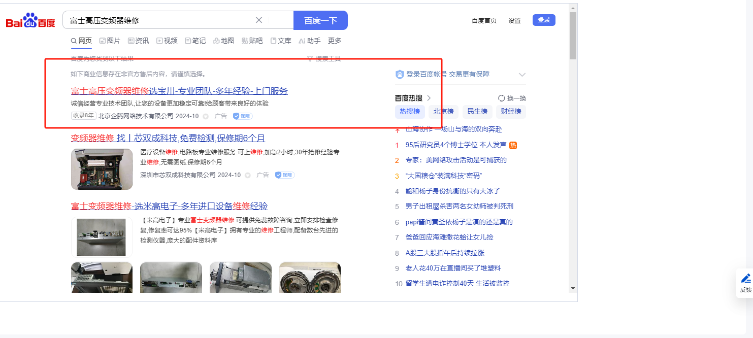Screen dimensions: 753x338
Task: Open result 变频器维修 找丨芯双成科技
Action: tap(168, 139)
